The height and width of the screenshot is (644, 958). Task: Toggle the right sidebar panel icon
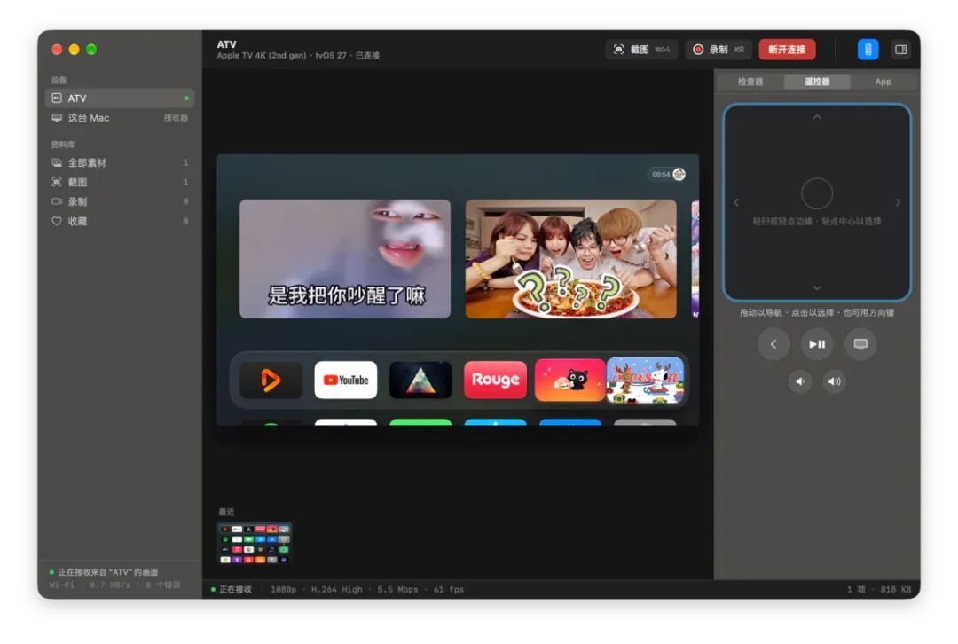click(x=900, y=50)
